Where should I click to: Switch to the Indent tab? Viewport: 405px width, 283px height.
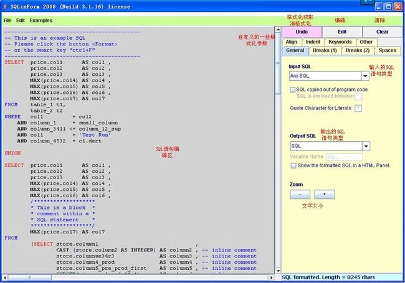(x=313, y=42)
